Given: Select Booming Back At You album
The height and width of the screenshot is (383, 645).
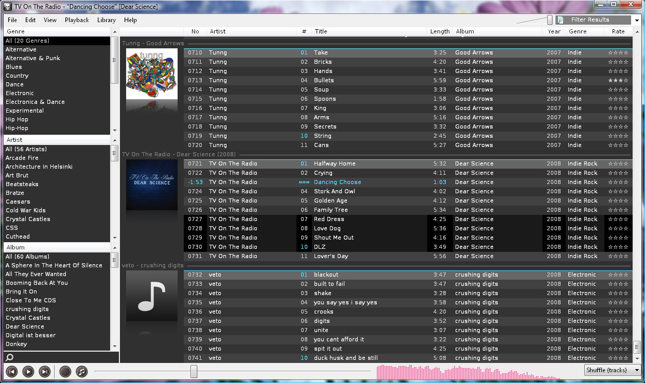Looking at the screenshot, I should pyautogui.click(x=57, y=283).
